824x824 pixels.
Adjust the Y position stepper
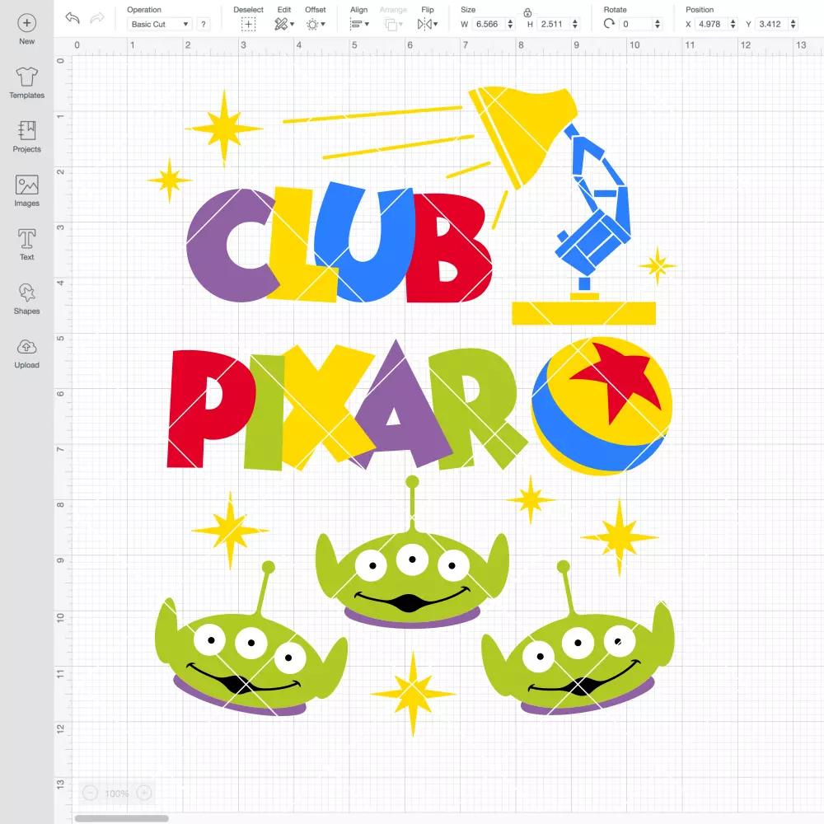(x=794, y=24)
